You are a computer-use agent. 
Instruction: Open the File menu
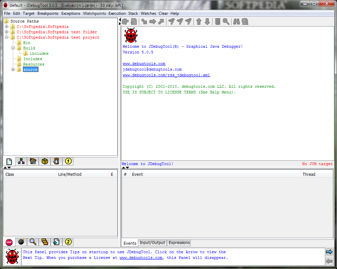(7, 13)
